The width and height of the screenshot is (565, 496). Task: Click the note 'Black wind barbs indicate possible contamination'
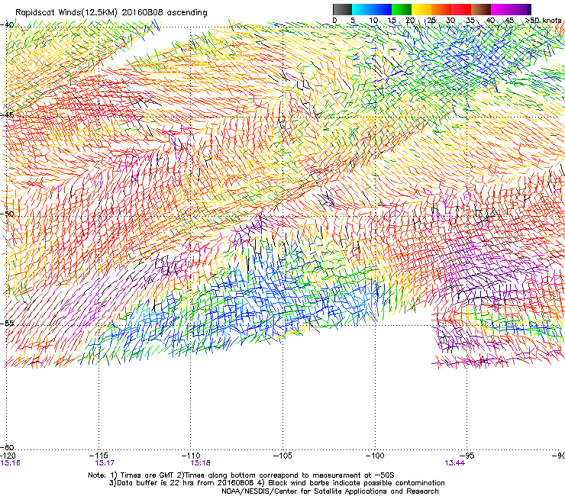click(x=357, y=483)
